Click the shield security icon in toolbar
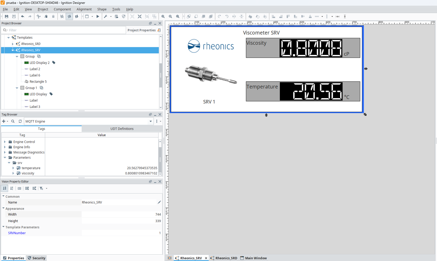 [124, 16]
